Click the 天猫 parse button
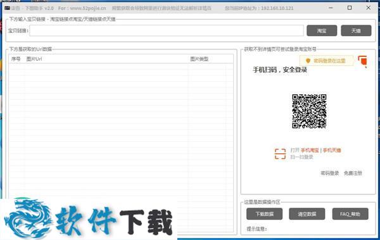Screen dimensions: 380x240 point(356,30)
